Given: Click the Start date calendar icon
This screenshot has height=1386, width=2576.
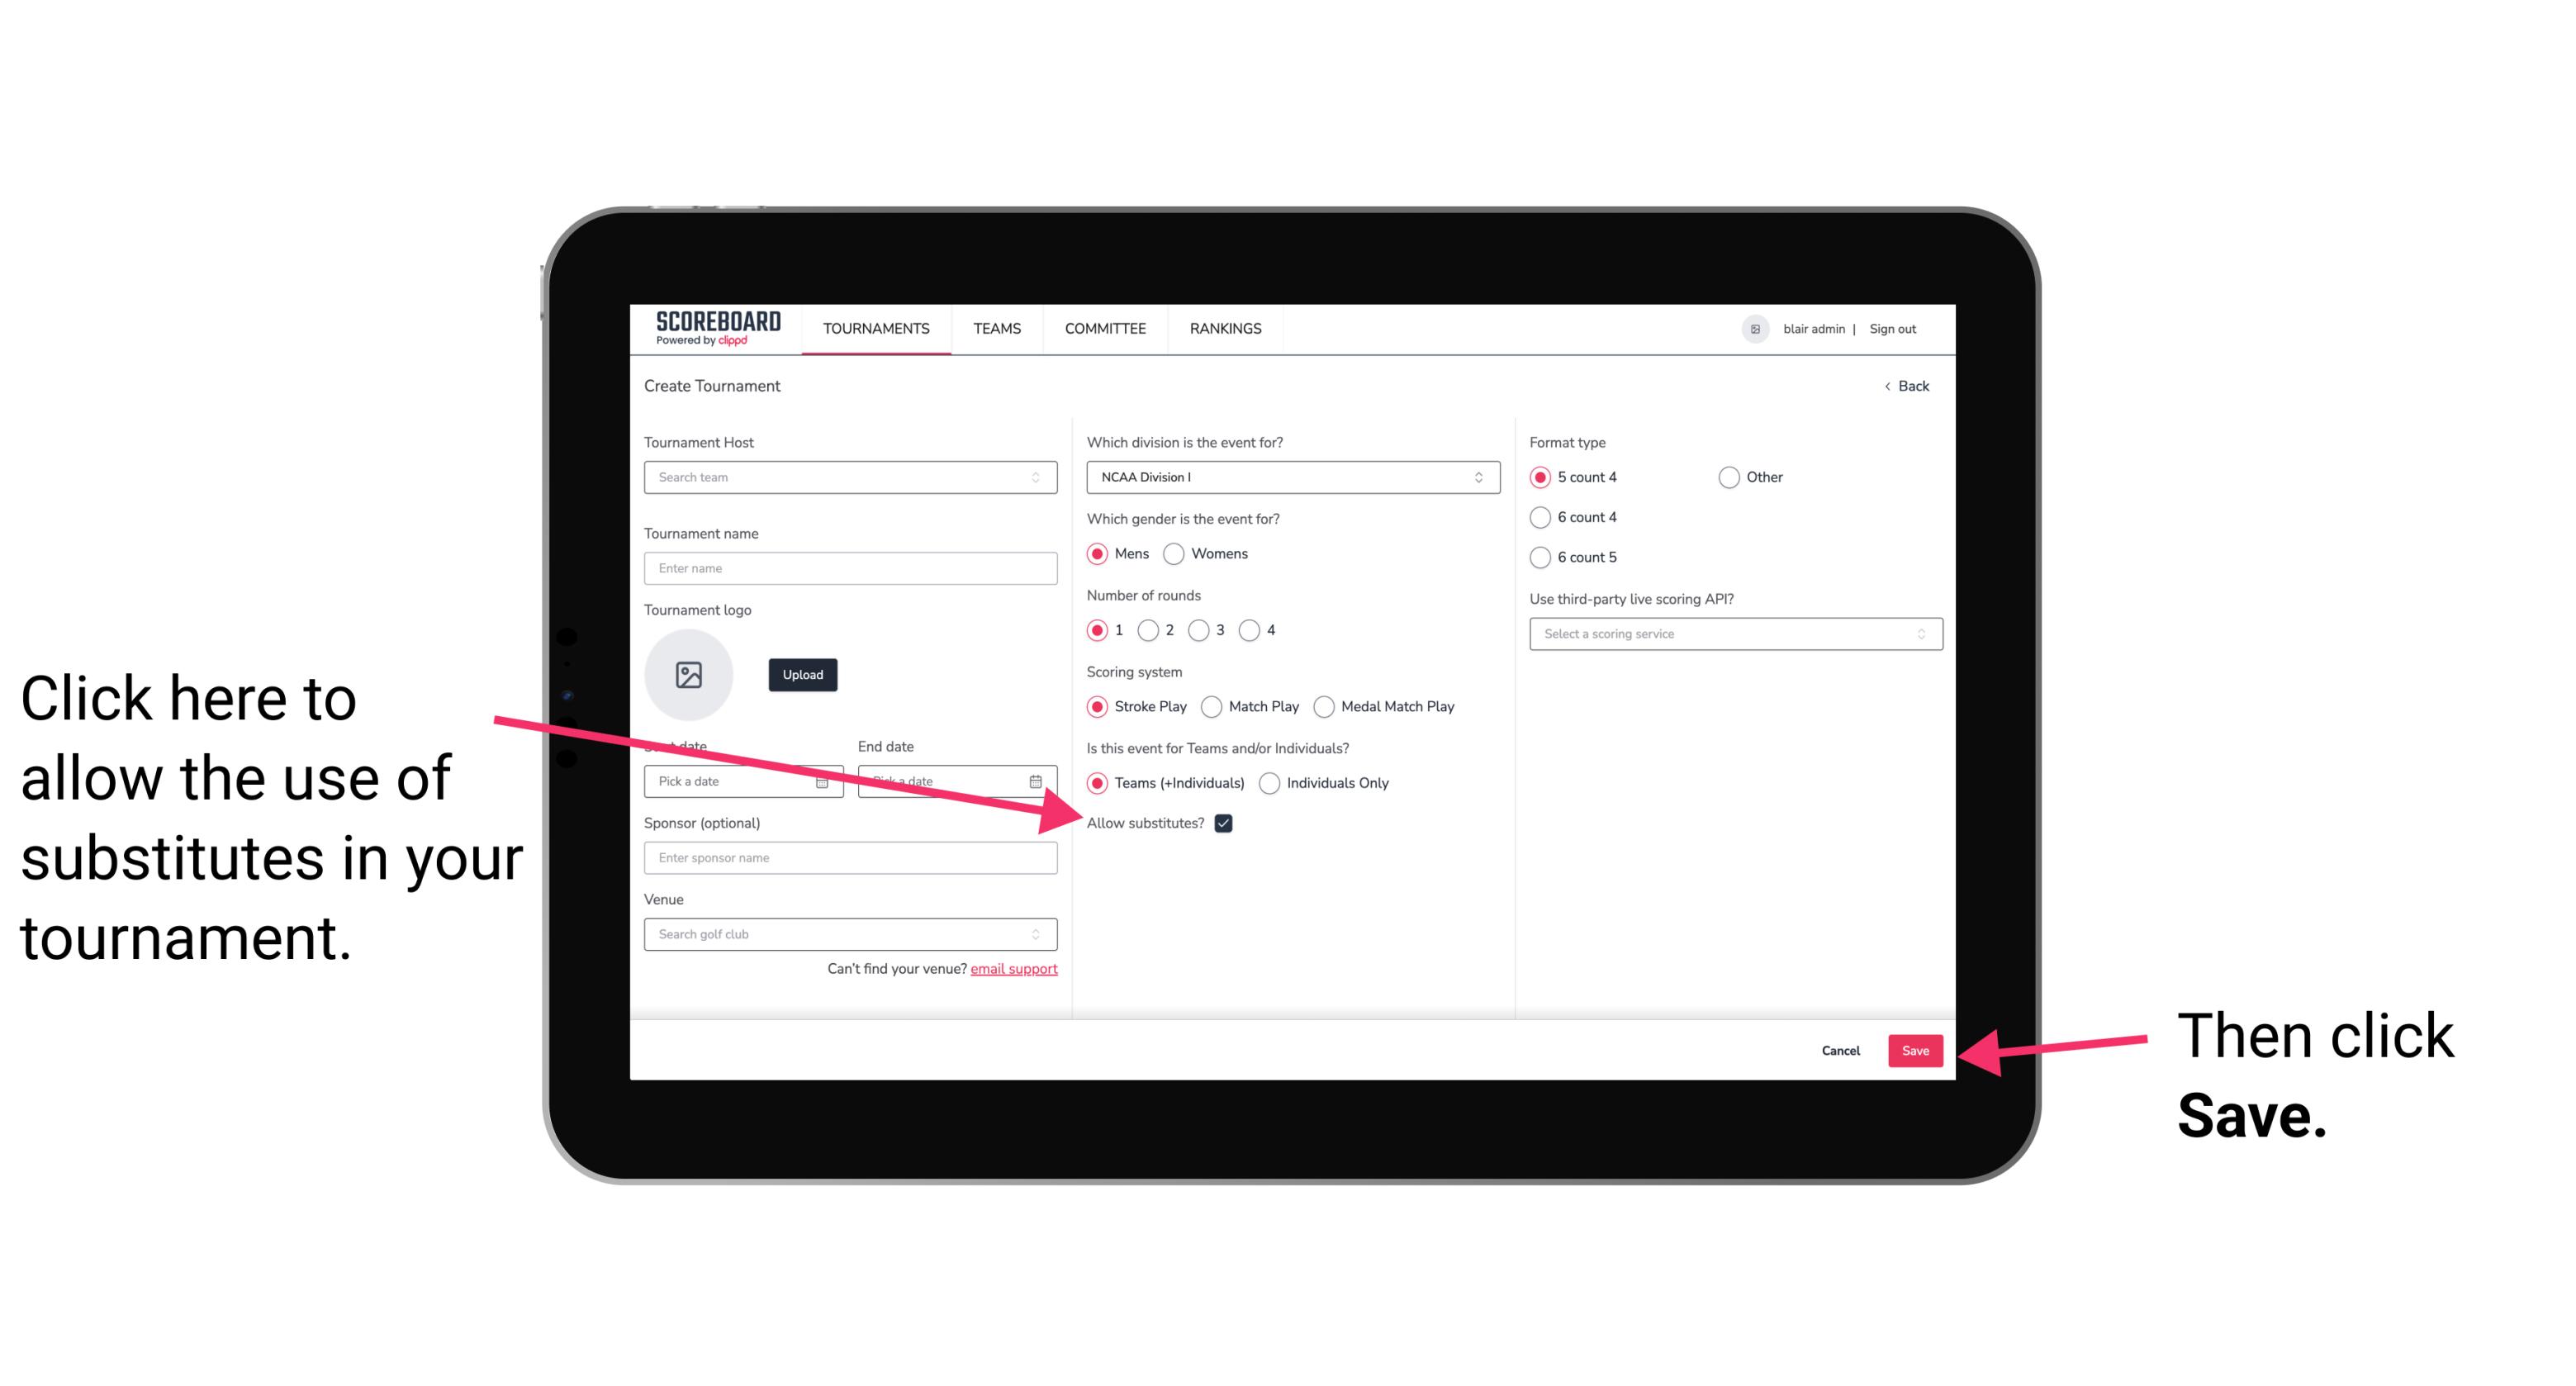Looking at the screenshot, I should (x=828, y=780).
